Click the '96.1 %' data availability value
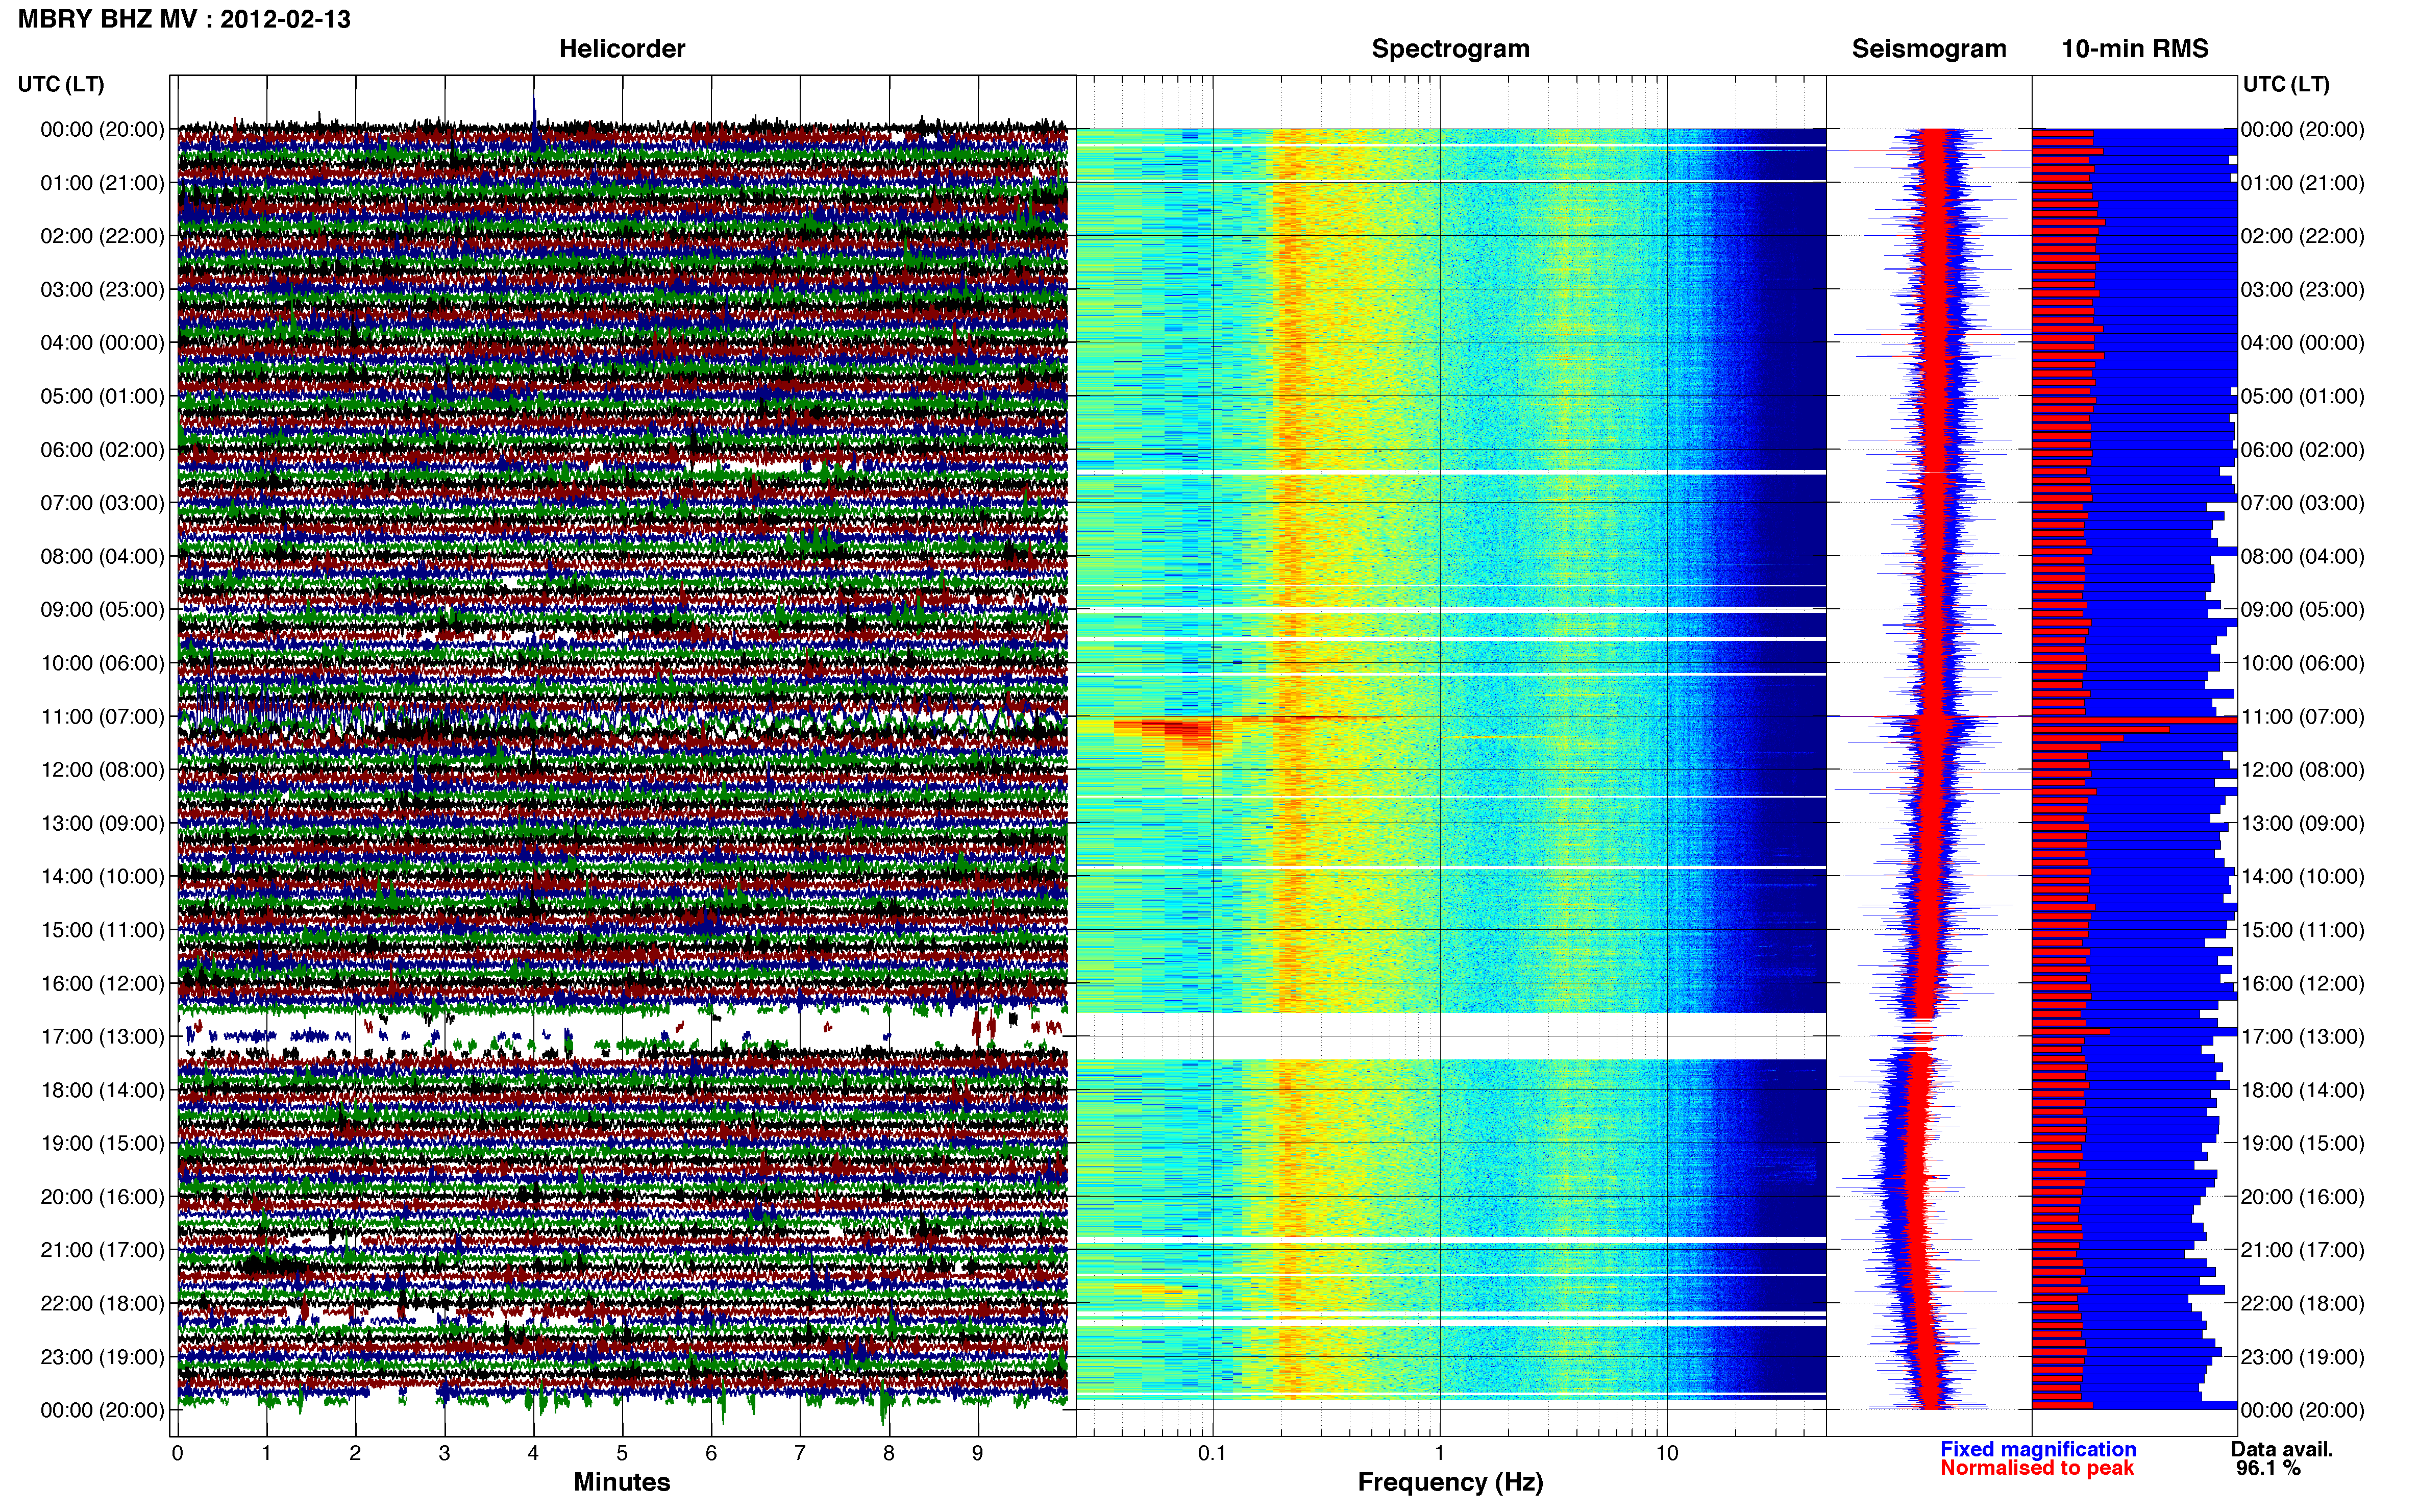The width and height of the screenshot is (2419, 1512). pos(2269,1468)
